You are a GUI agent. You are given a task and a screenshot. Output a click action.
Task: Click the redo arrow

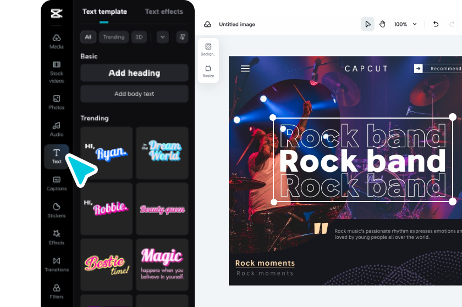(x=452, y=24)
